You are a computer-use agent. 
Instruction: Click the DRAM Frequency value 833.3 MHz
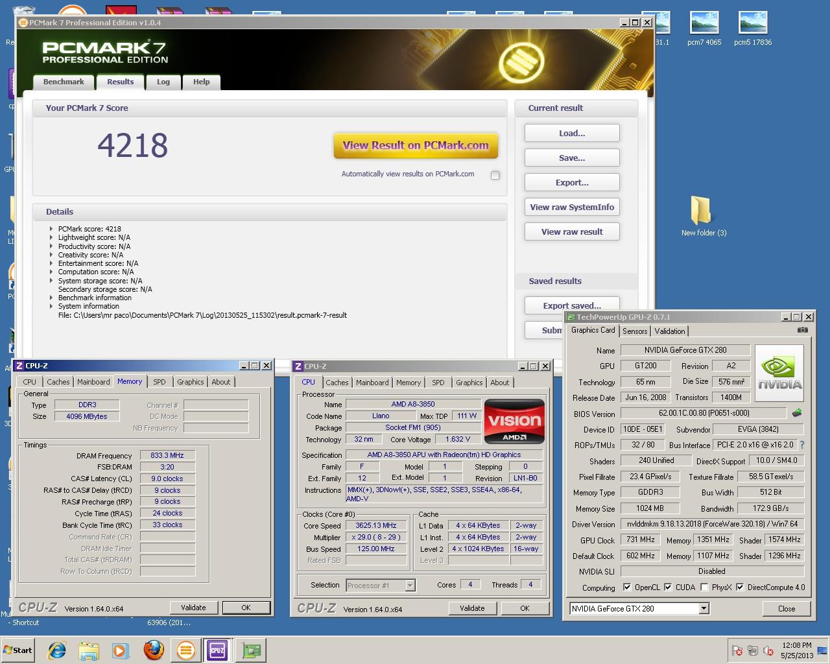tap(167, 455)
